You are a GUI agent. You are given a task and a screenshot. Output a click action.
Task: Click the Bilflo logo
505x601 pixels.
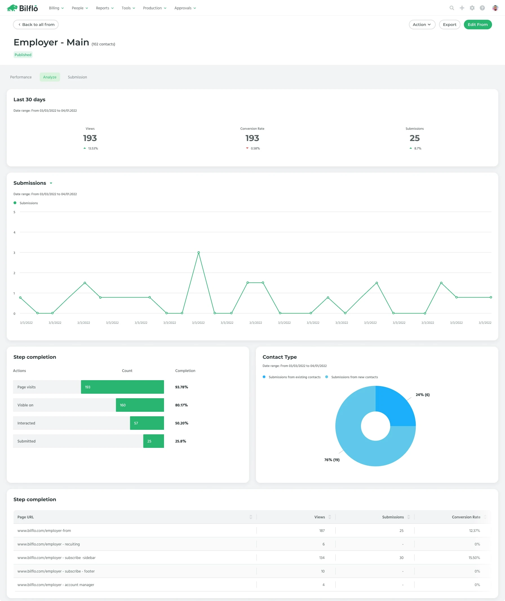pos(22,8)
